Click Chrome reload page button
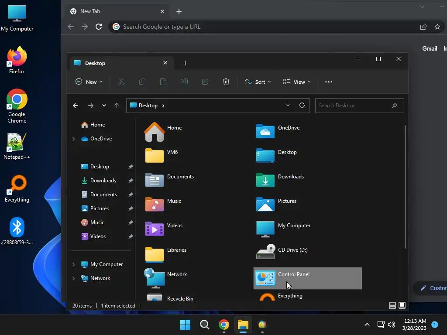Image resolution: width=447 pixels, height=335 pixels. point(99,27)
